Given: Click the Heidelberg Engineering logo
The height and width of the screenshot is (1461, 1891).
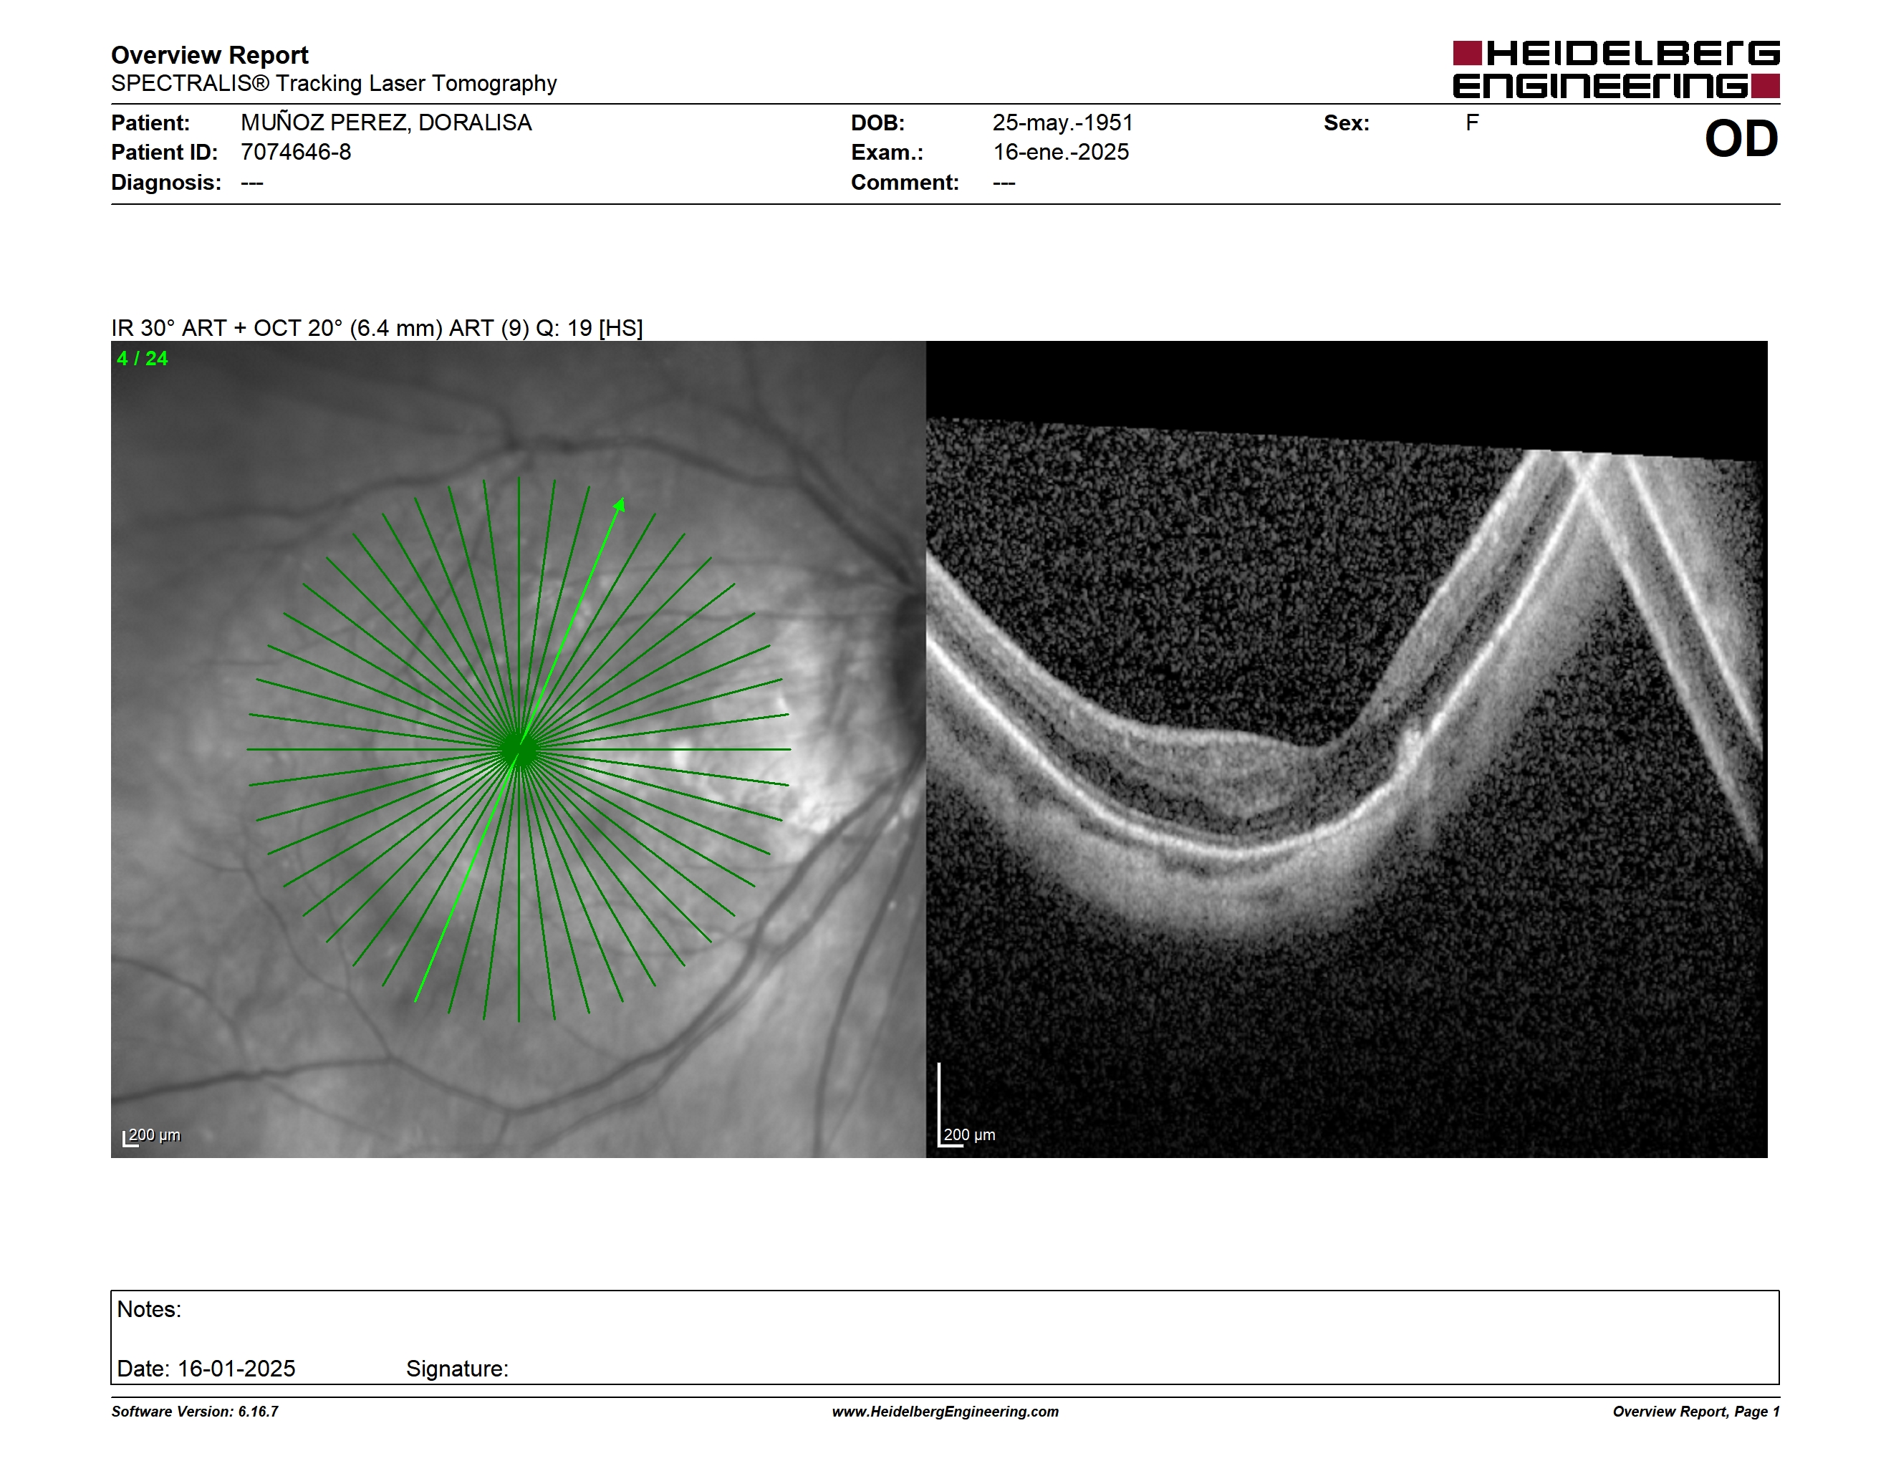Looking at the screenshot, I should tap(1616, 69).
